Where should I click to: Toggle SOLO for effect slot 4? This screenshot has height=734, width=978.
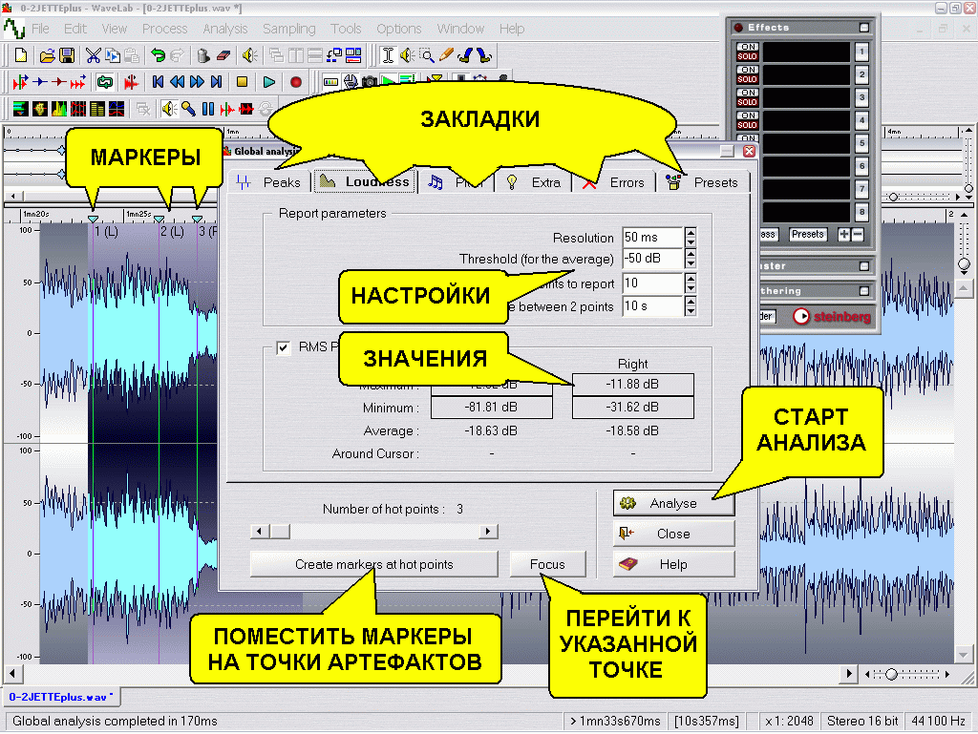(x=747, y=125)
